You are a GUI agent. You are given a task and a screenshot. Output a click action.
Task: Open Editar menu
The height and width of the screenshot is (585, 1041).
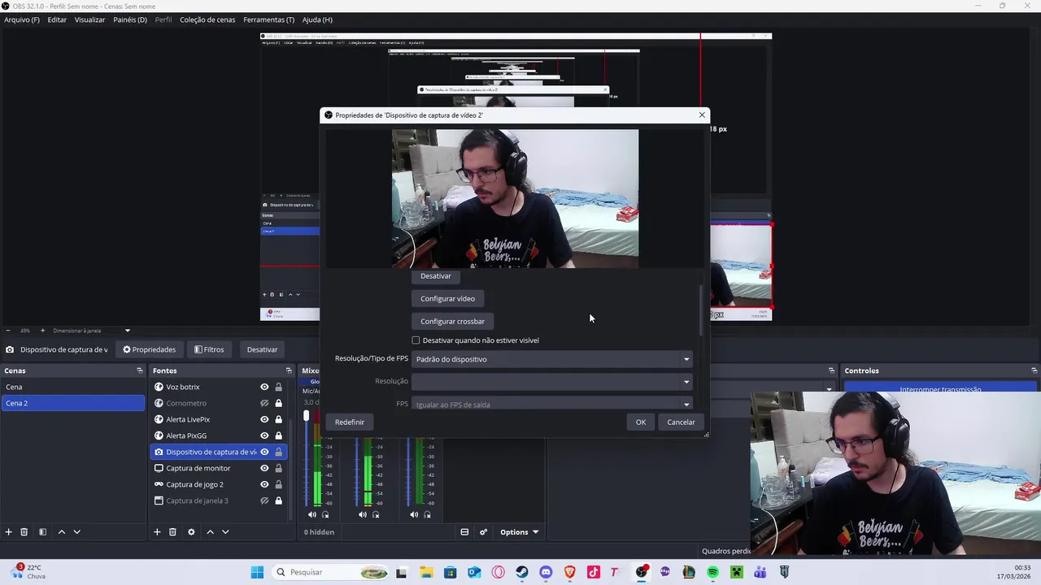coord(57,19)
